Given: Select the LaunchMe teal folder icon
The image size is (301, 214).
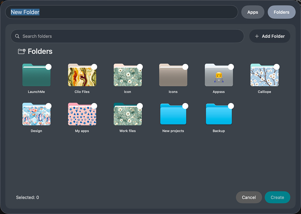Looking at the screenshot, I should (36, 75).
